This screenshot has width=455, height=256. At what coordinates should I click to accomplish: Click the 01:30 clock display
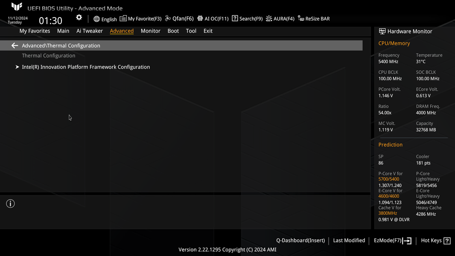click(50, 20)
